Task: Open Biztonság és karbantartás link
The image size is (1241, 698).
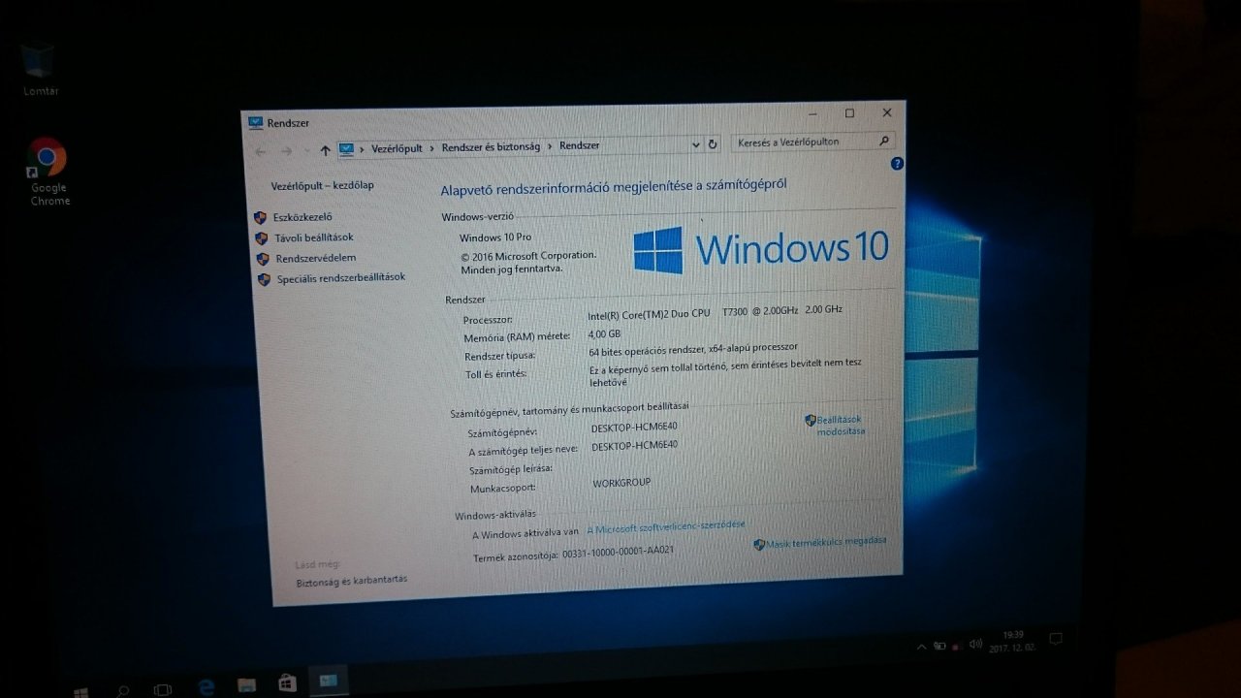Action: [351, 581]
